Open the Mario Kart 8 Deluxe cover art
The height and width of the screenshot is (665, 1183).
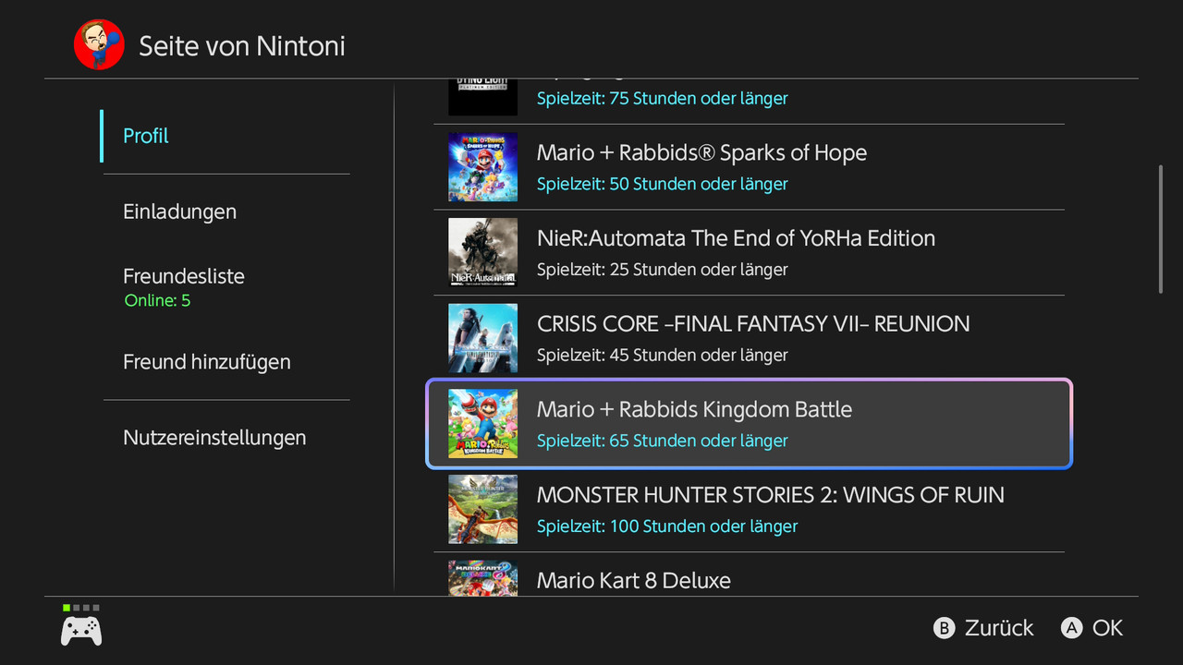(x=482, y=578)
